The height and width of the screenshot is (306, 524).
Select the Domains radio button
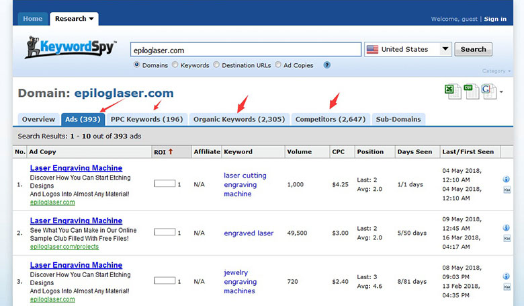click(137, 65)
